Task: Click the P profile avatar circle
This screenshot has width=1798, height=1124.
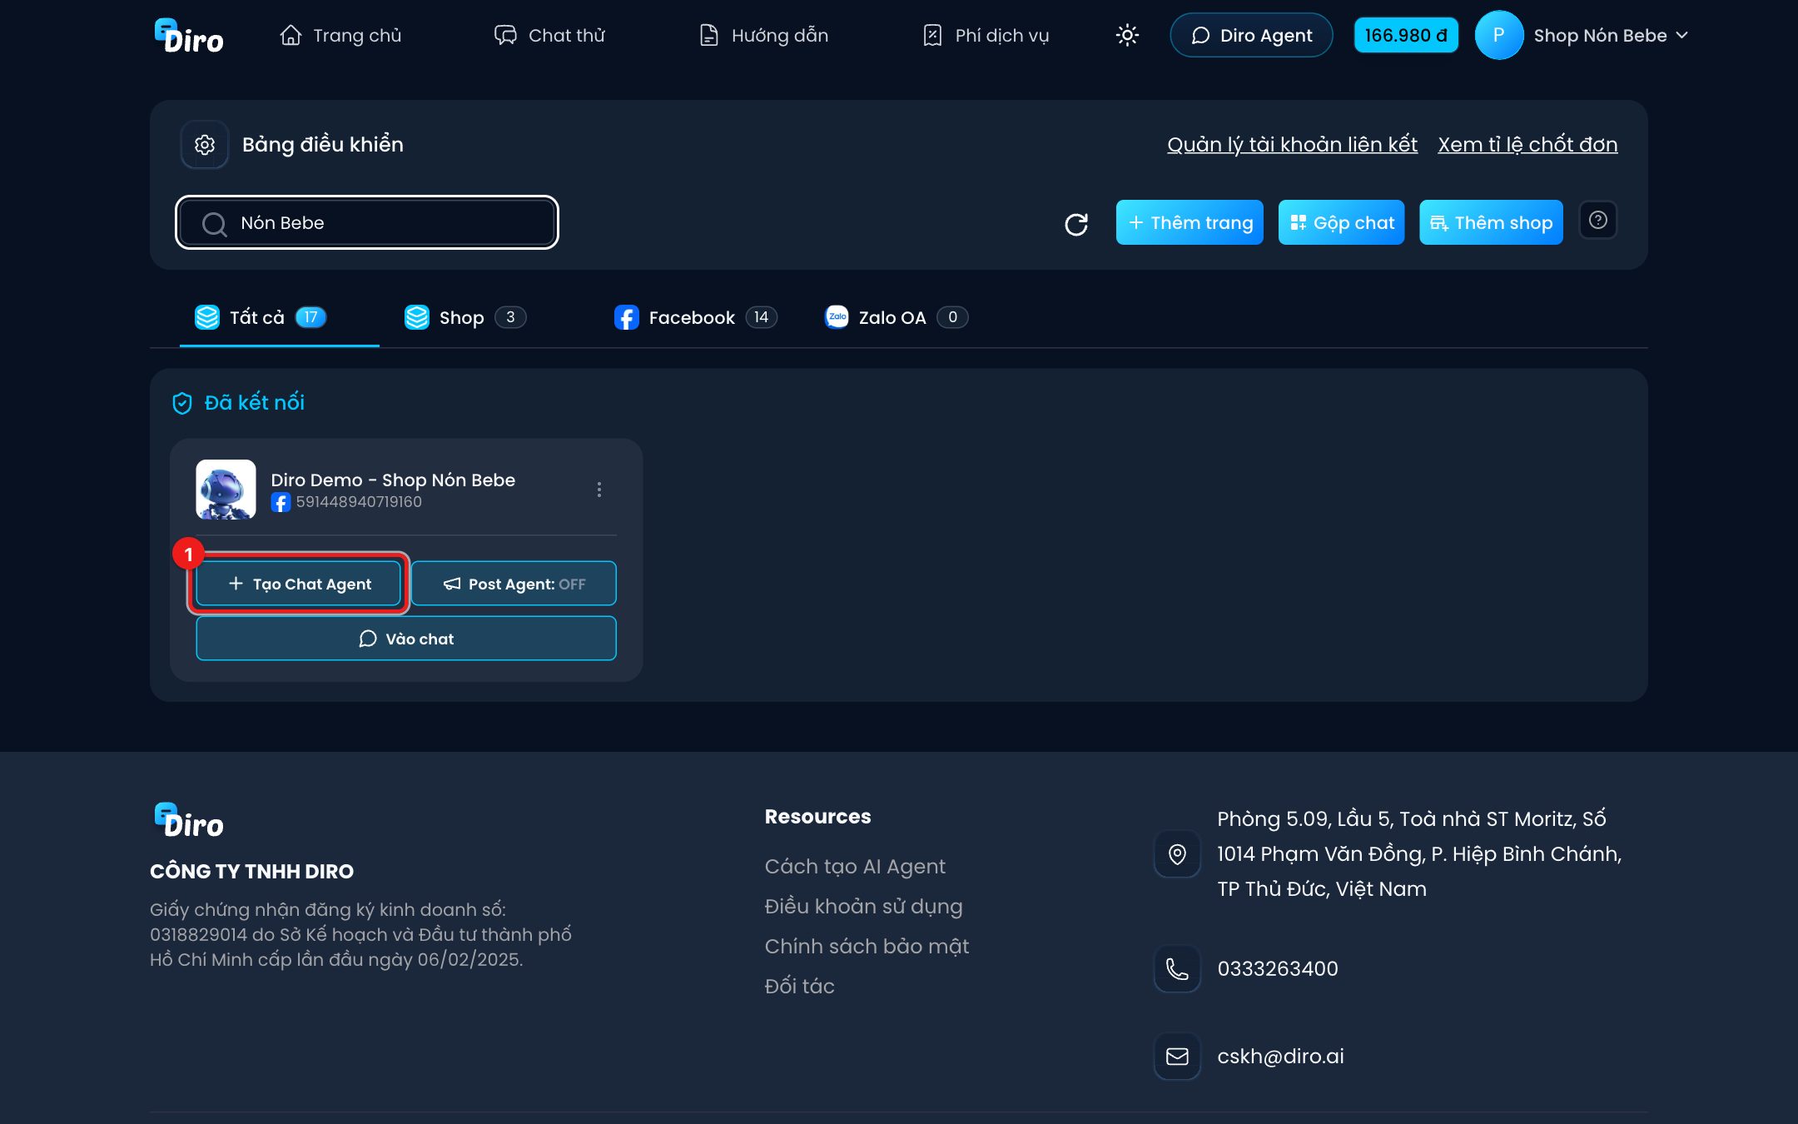Action: 1498,35
